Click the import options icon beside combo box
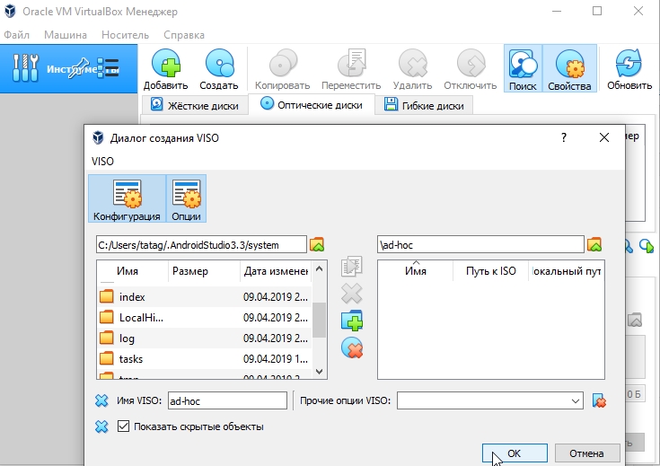This screenshot has width=660, height=466. [599, 400]
